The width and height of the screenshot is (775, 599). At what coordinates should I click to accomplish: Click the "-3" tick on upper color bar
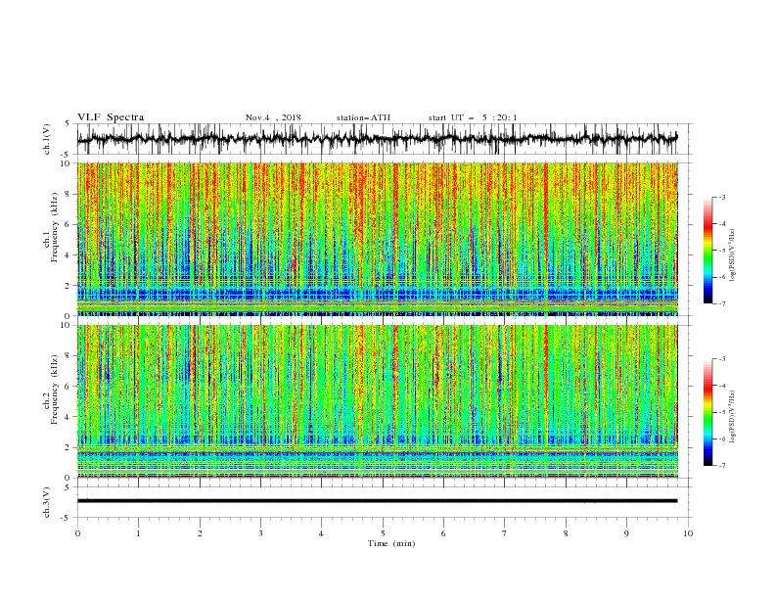pyautogui.click(x=721, y=197)
